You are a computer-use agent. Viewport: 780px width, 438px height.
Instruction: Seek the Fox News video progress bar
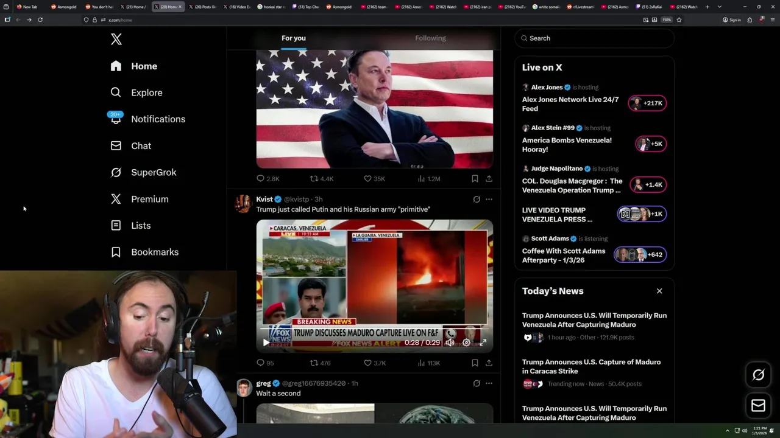coord(374,329)
